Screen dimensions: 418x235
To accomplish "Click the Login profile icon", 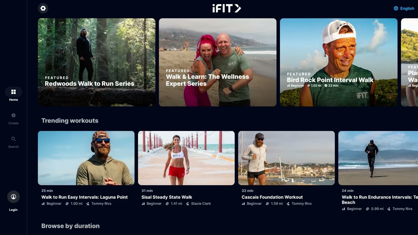I will click(13, 197).
